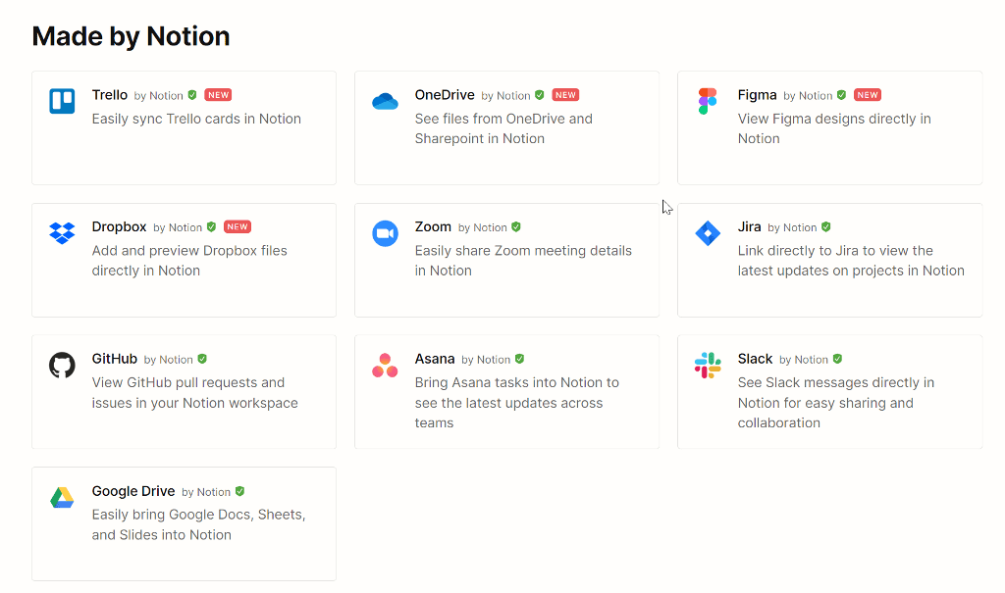Click the verified checkmark beside Zoom
Image resolution: width=1005 pixels, height=593 pixels.
(x=516, y=226)
